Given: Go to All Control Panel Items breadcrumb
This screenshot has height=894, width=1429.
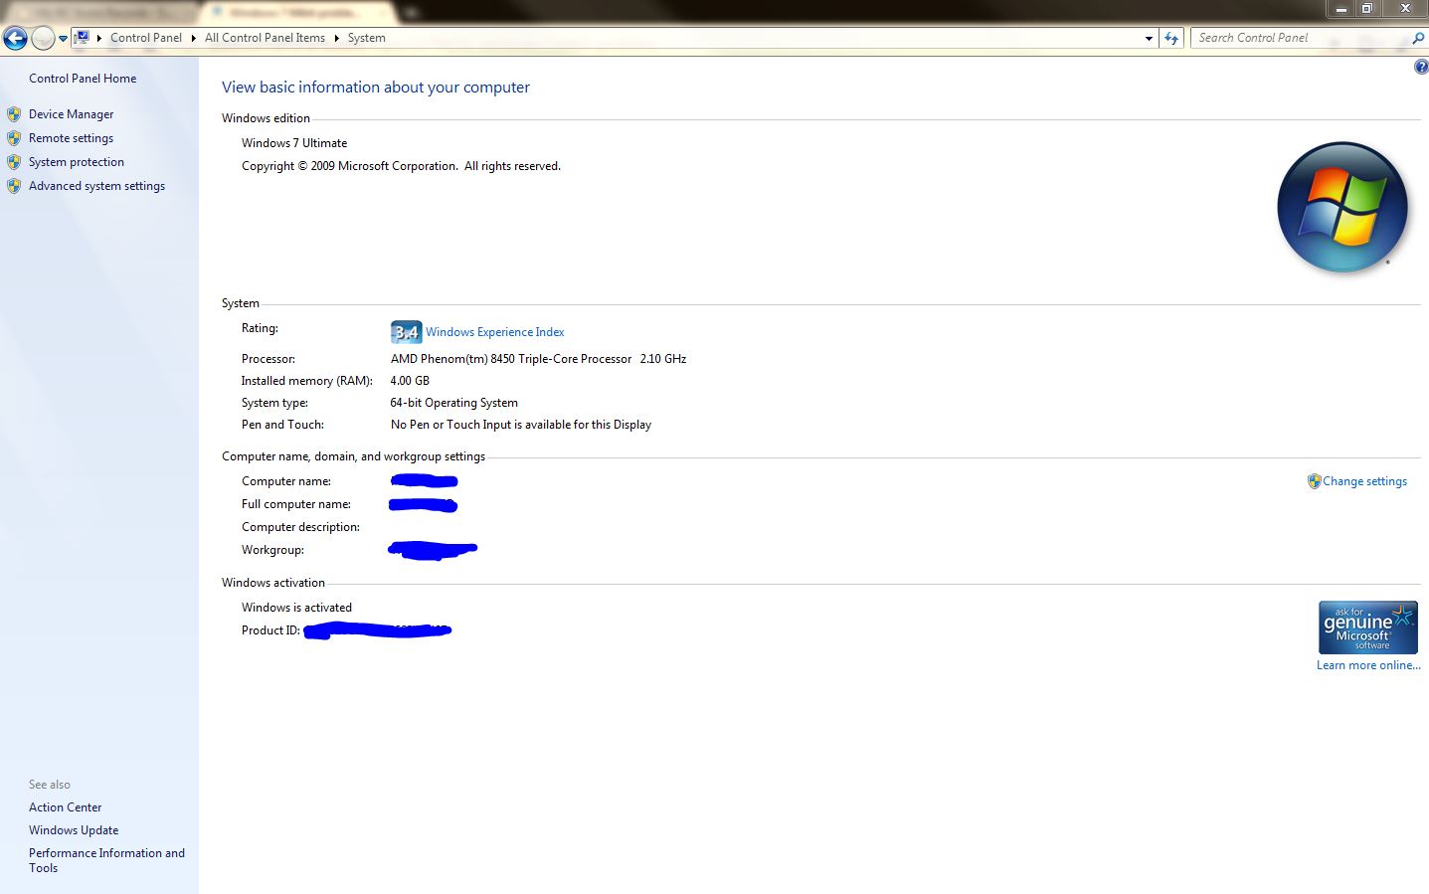Looking at the screenshot, I should 265,38.
